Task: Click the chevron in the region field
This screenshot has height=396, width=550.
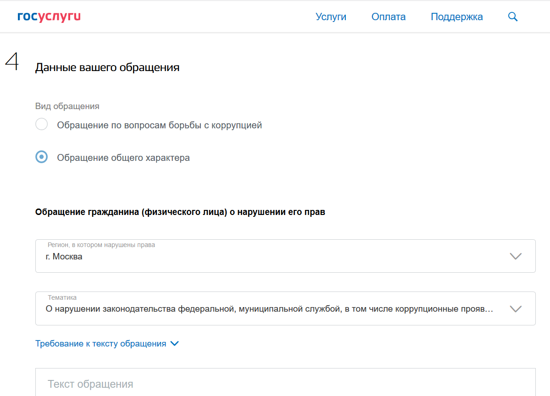Action: pyautogui.click(x=516, y=256)
